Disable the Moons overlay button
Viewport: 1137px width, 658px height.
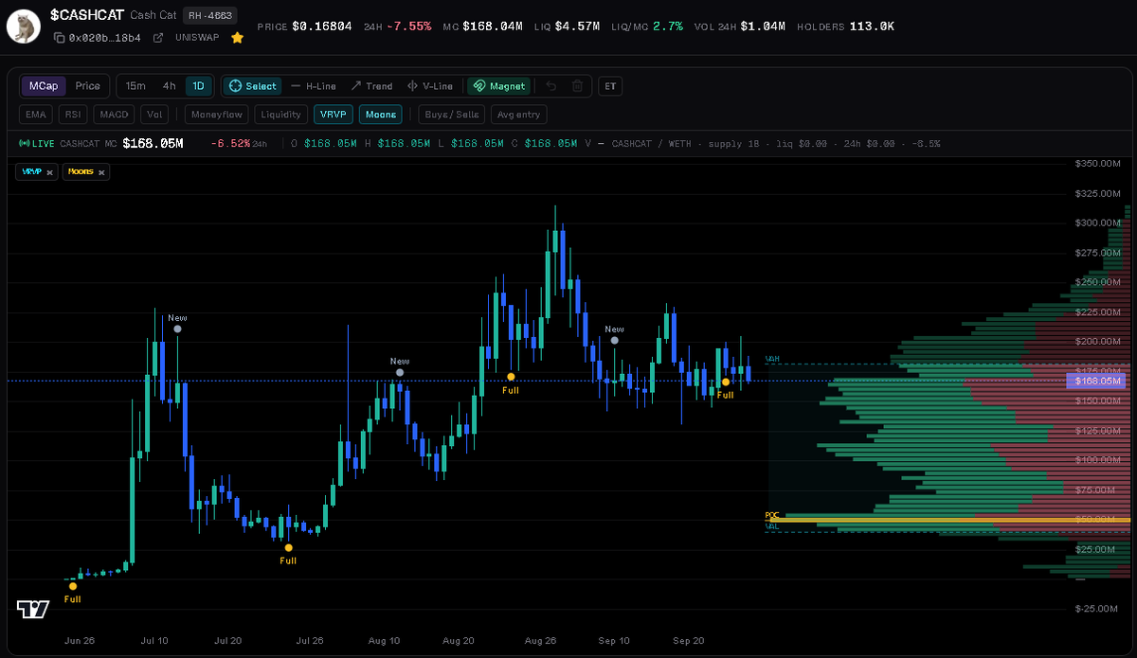click(x=381, y=115)
